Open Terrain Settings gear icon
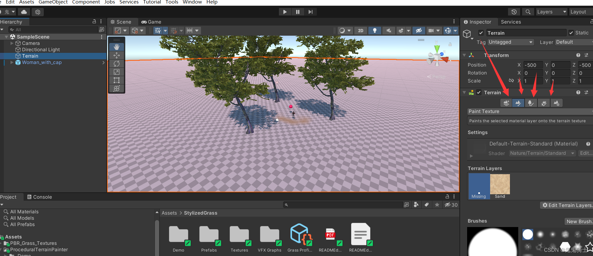The height and width of the screenshot is (256, 593). (556, 103)
